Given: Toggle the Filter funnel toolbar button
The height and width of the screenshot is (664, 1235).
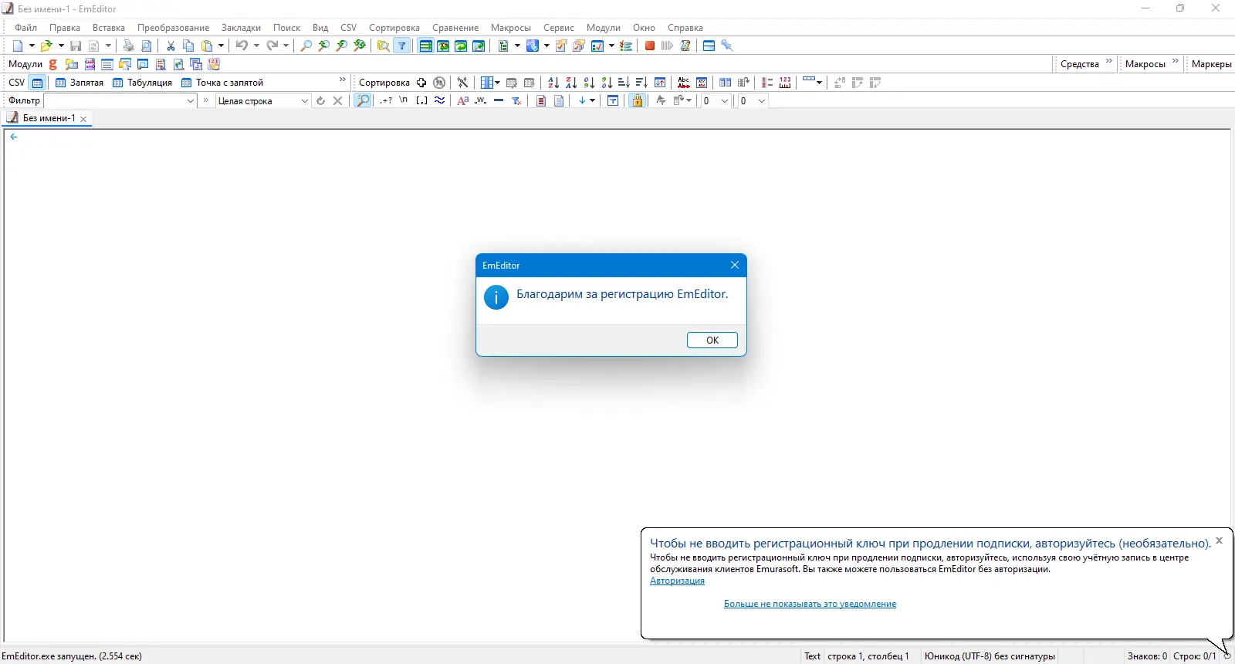Looking at the screenshot, I should click(x=402, y=46).
